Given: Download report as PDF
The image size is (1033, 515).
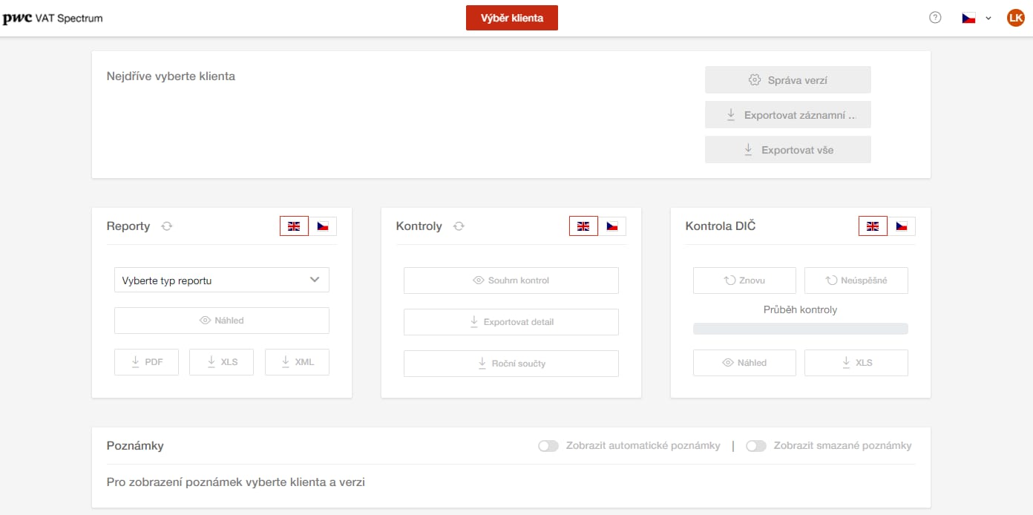Looking at the screenshot, I should [146, 362].
